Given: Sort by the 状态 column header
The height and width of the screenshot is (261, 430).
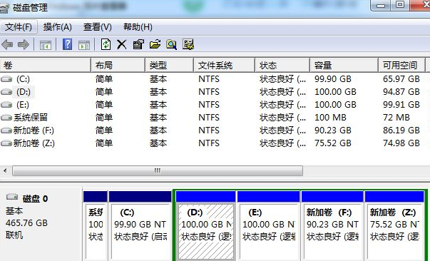Looking at the screenshot, I should click(282, 66).
